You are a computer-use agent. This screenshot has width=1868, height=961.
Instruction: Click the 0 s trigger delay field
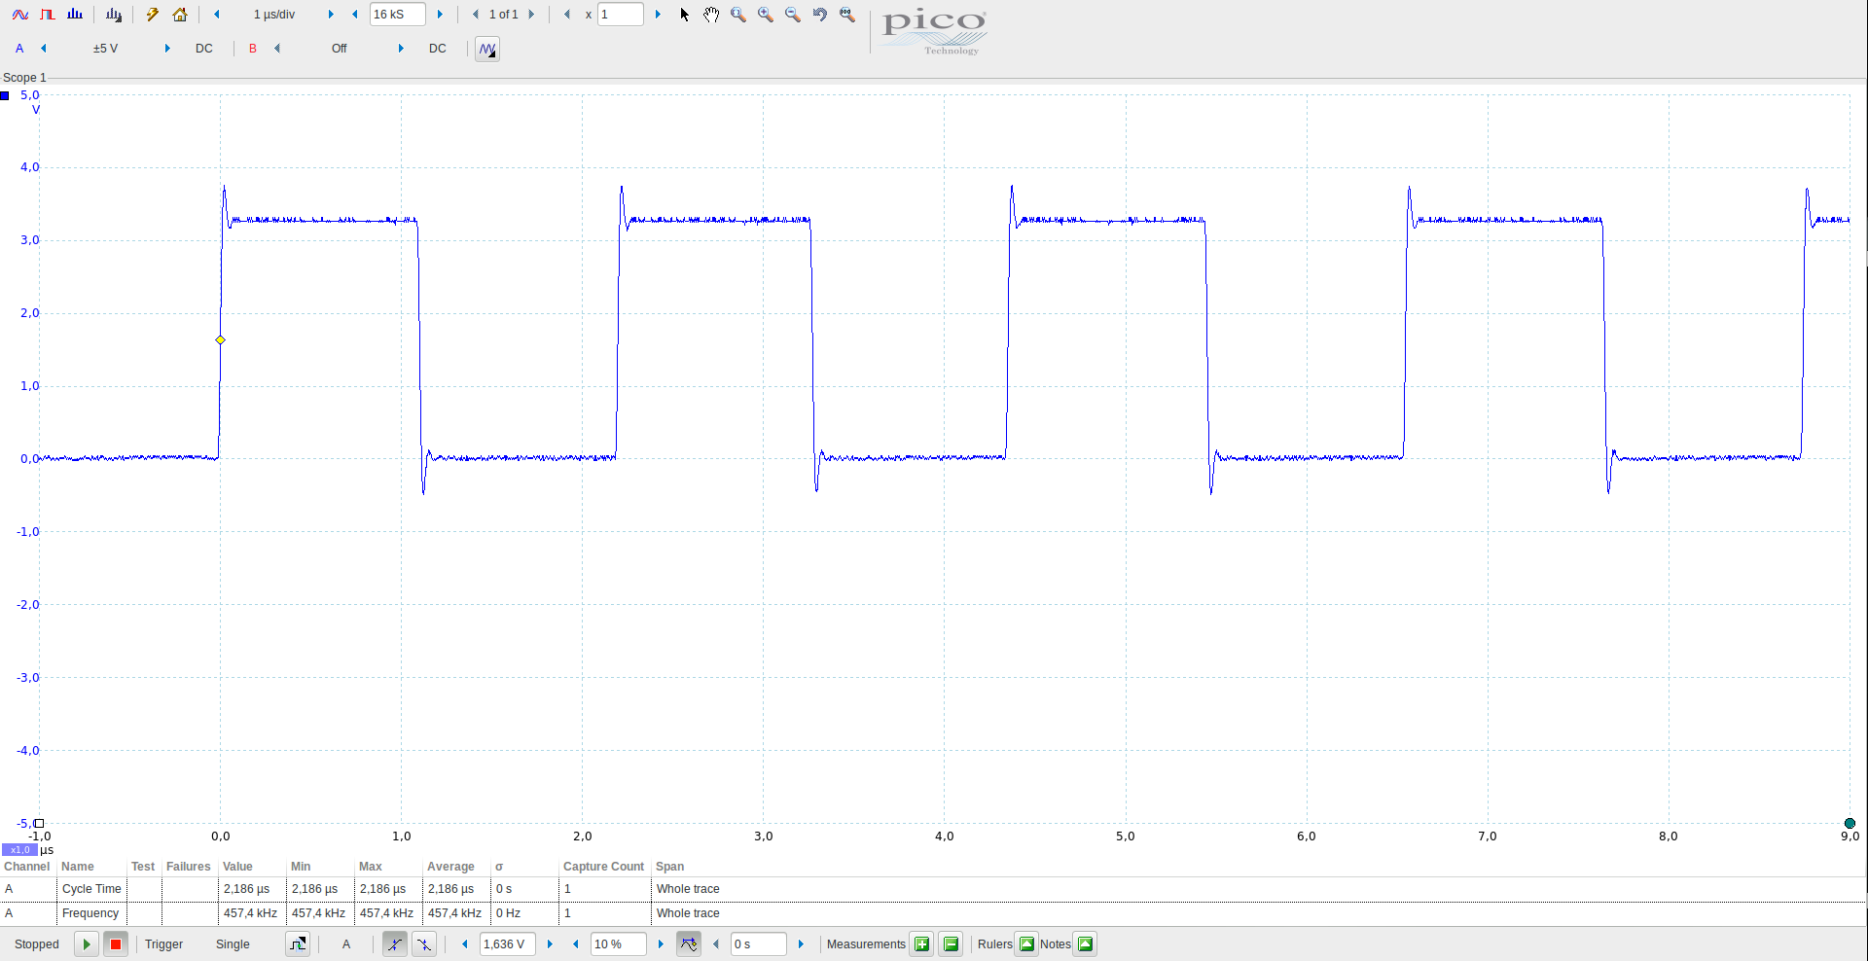click(x=759, y=944)
